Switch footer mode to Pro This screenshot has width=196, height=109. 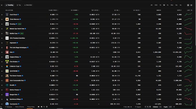(x=160, y=107)
